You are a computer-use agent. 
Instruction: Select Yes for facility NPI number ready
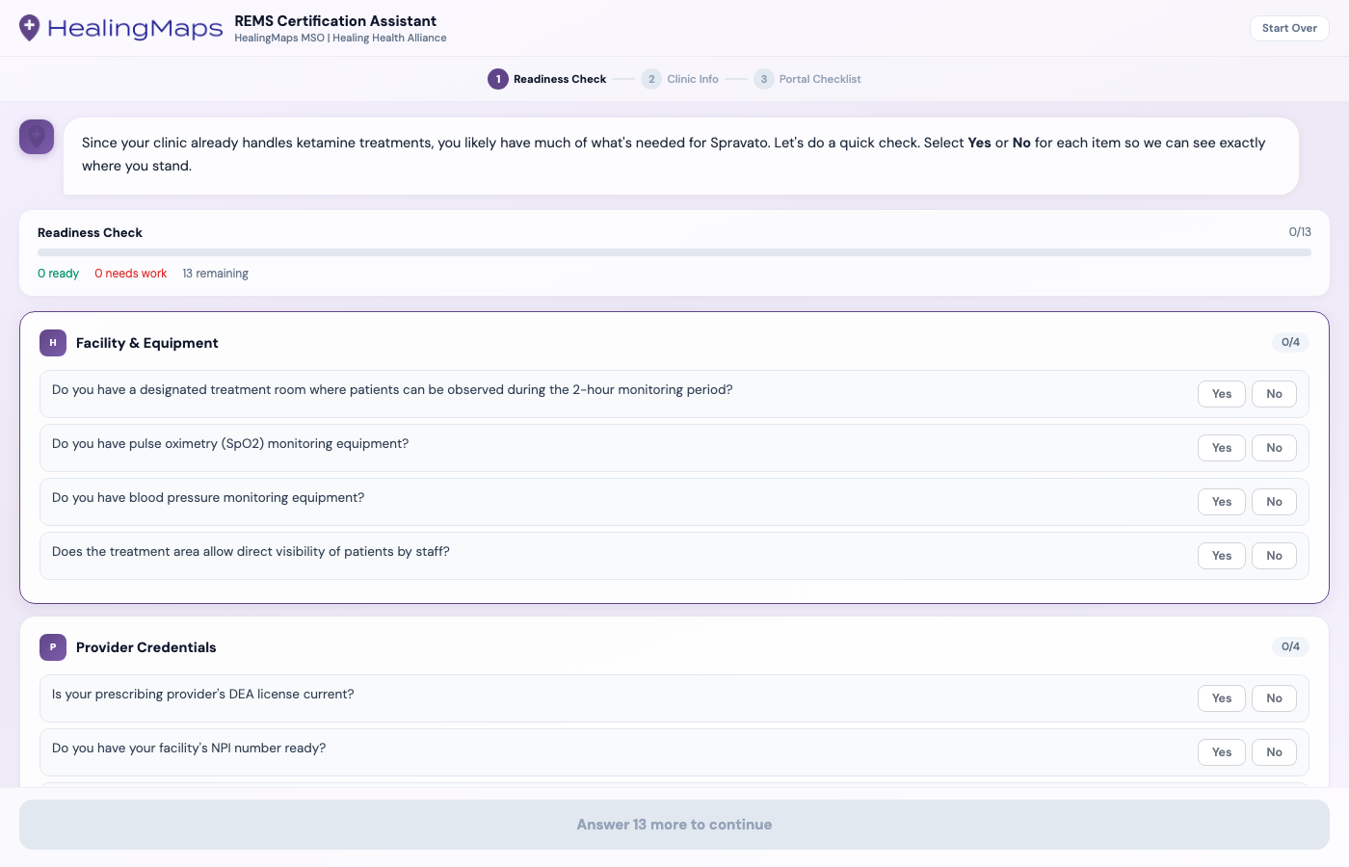coord(1221,751)
